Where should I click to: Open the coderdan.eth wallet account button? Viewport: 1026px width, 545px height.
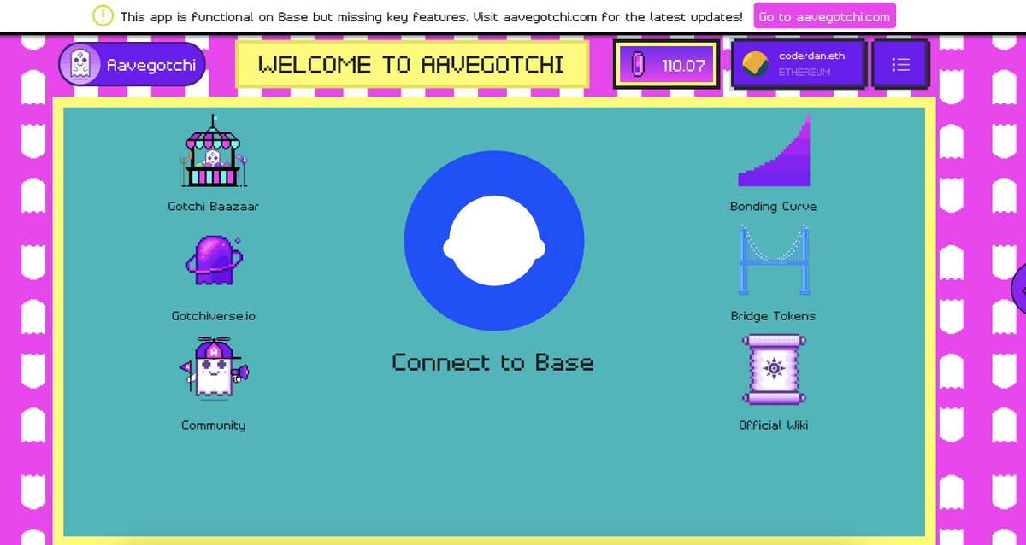(799, 64)
